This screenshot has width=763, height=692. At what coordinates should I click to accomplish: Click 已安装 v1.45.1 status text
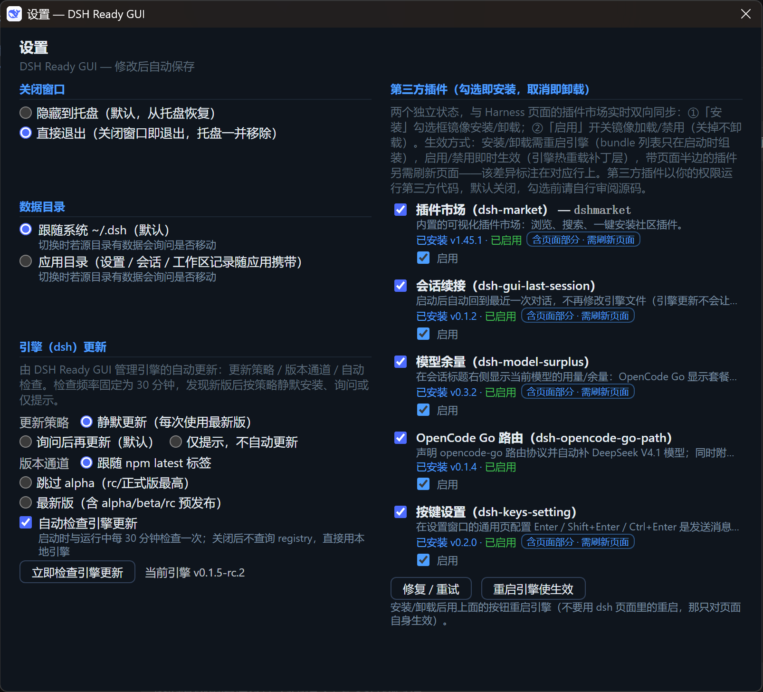click(449, 240)
